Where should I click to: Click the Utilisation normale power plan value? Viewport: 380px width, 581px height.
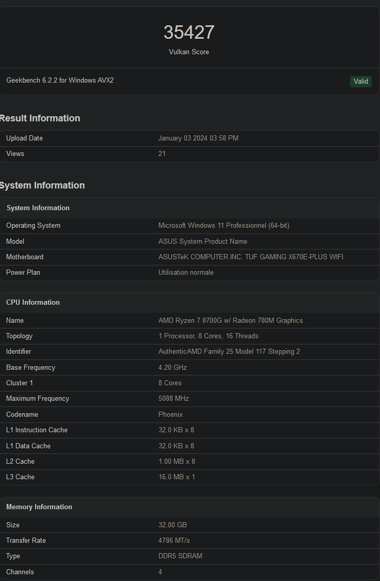(186, 273)
